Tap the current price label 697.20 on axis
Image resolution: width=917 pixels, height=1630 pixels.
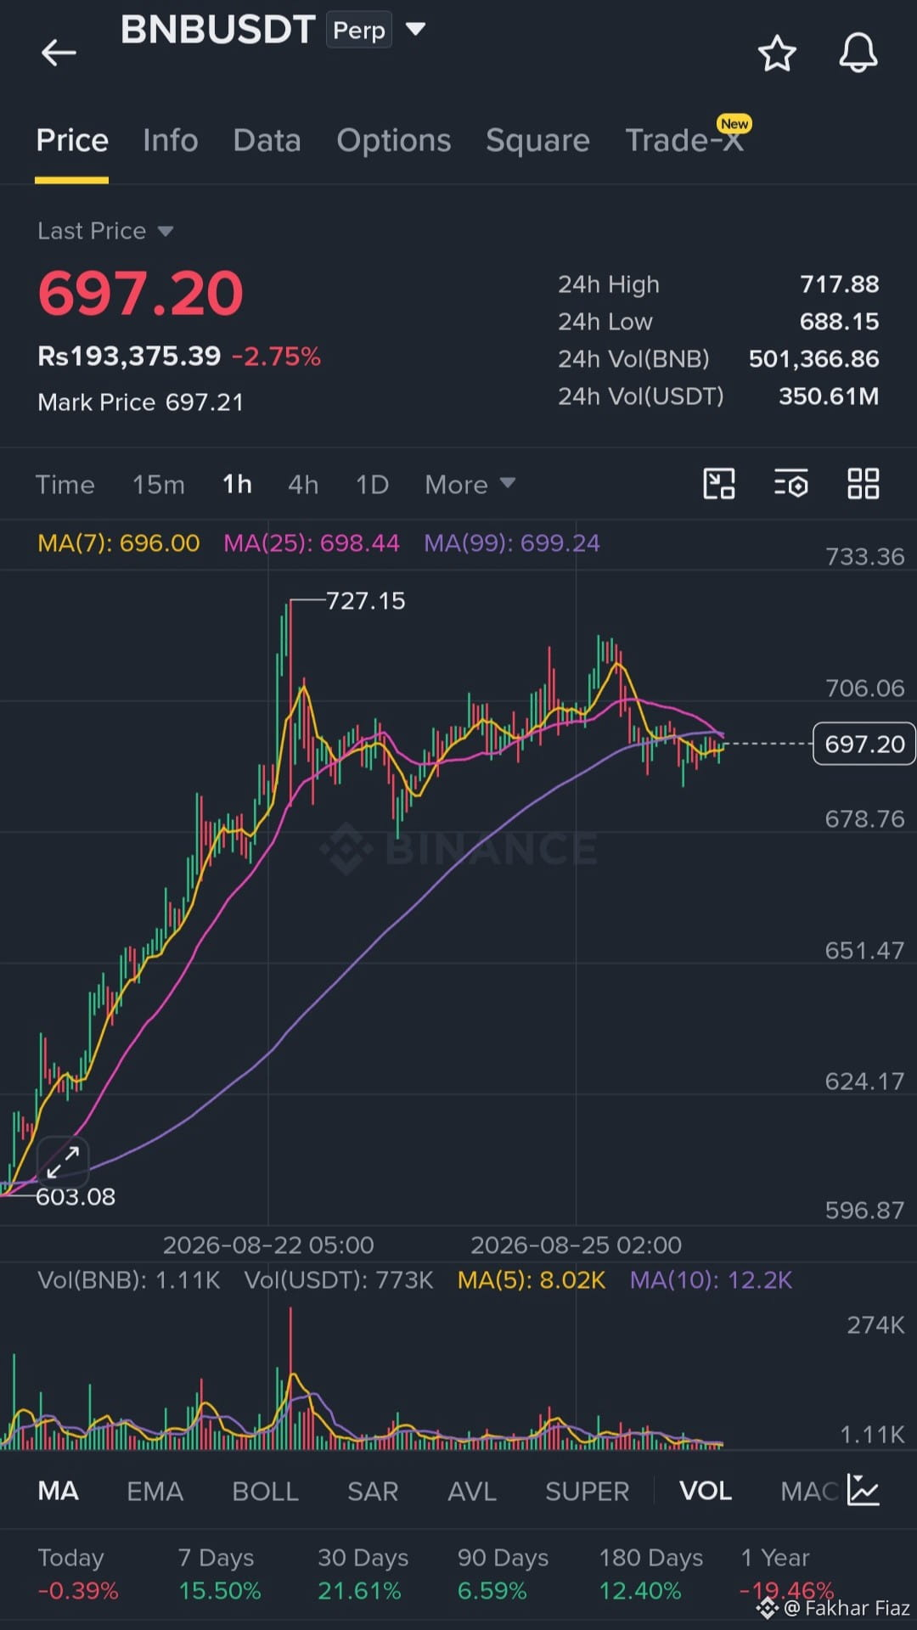tap(864, 744)
